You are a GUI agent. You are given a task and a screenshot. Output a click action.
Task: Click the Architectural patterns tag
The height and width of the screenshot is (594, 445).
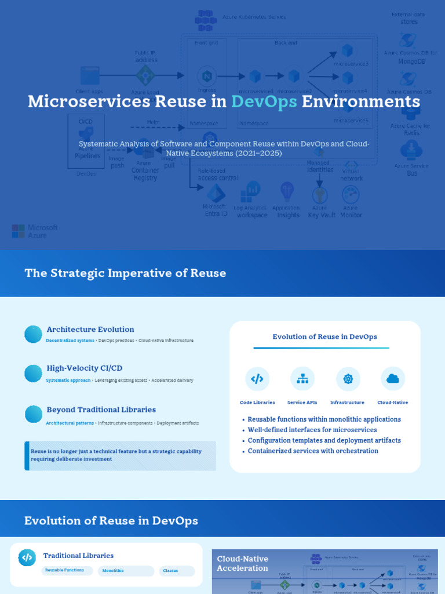click(x=70, y=423)
